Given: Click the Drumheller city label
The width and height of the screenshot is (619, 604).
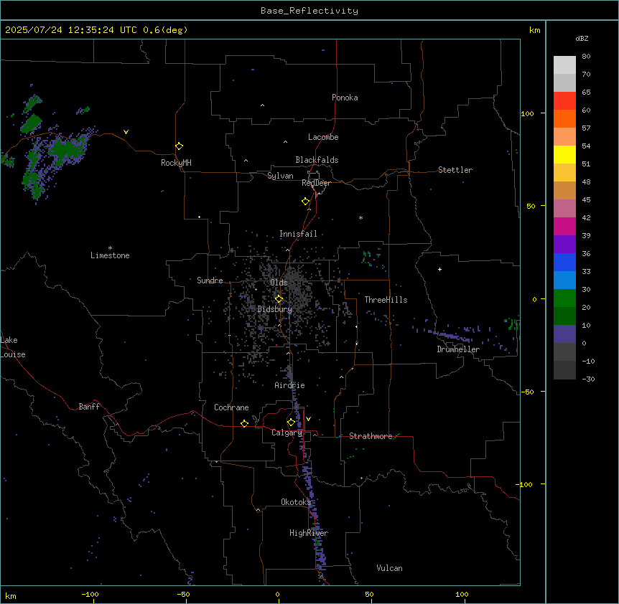Looking at the screenshot, I should 458,349.
